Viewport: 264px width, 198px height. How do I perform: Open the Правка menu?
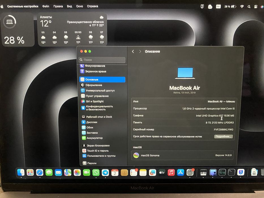(x=58, y=7)
